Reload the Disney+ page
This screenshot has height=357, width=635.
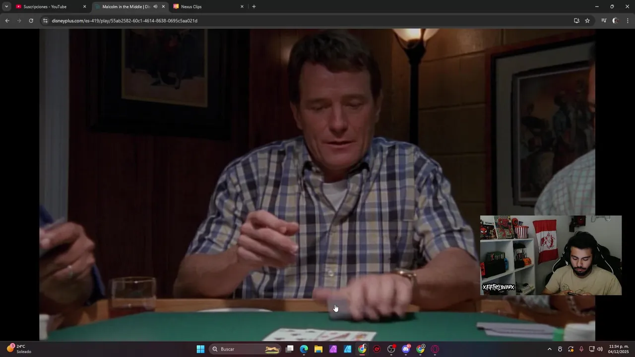[x=31, y=21]
